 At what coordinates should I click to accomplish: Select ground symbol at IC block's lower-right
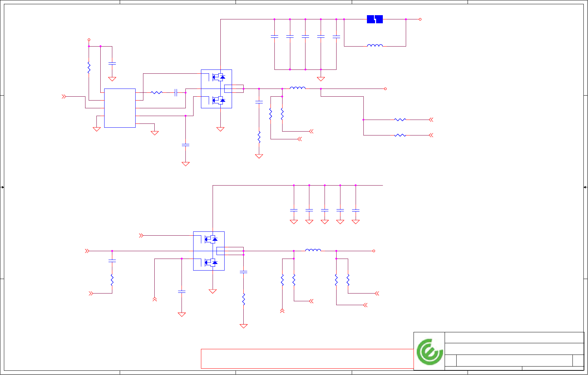point(154,133)
